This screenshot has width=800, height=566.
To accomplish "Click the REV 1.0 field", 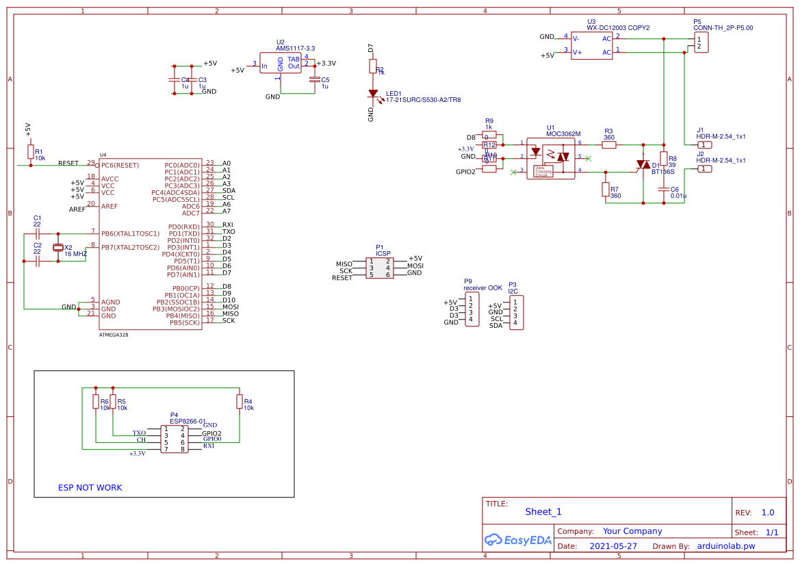I will [x=766, y=512].
